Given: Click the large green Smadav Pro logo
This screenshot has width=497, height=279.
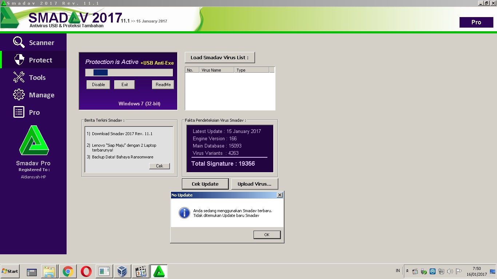Looking at the screenshot, I should click(x=34, y=140).
